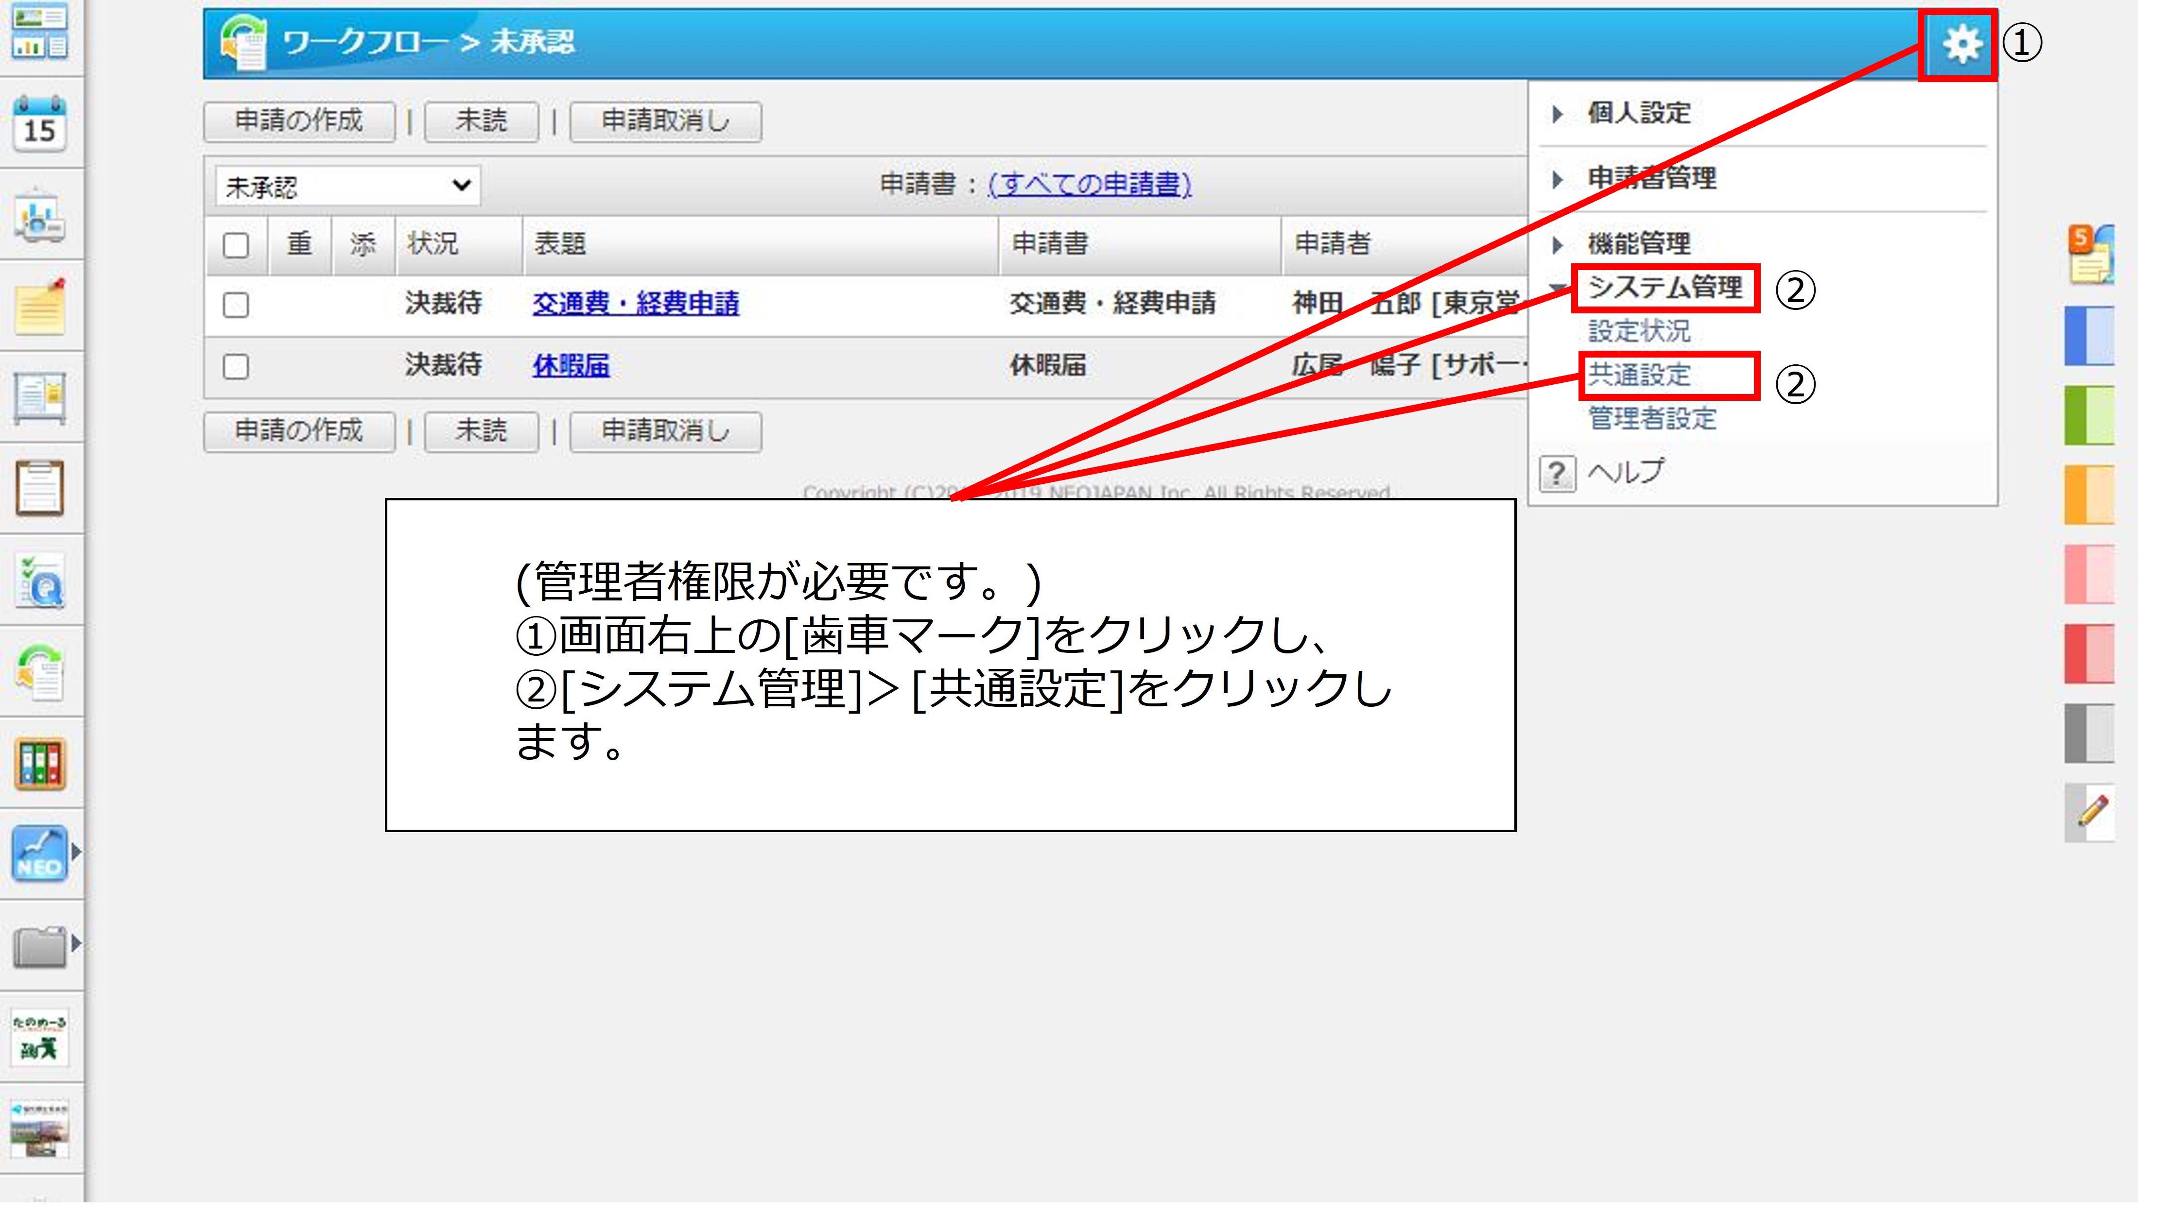Check the 休暇届 row checkbox
The height and width of the screenshot is (1214, 2168).
coord(236,367)
